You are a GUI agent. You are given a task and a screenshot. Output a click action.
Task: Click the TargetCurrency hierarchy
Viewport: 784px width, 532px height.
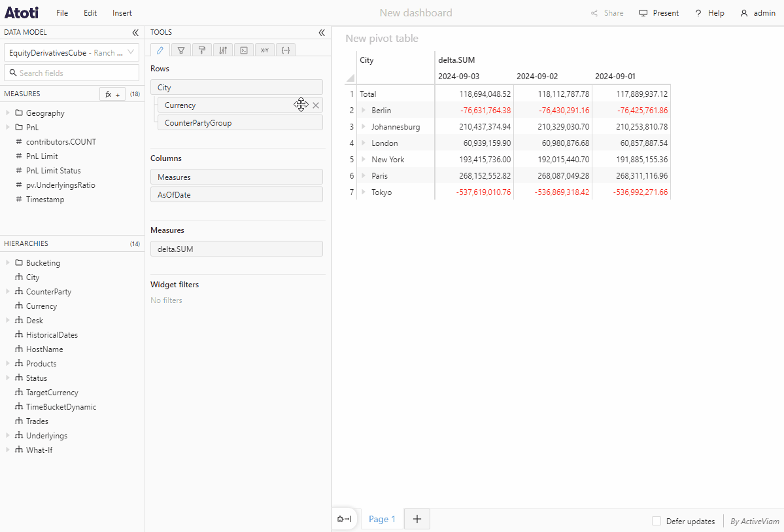click(x=52, y=393)
